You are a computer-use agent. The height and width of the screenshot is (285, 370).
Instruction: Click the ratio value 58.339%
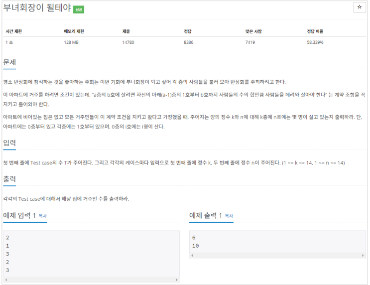tap(315, 42)
